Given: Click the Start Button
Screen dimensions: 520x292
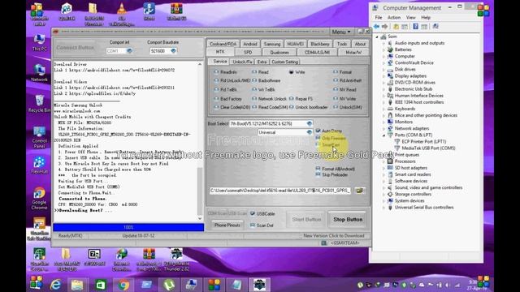Looking at the screenshot, I should pyautogui.click(x=306, y=219).
